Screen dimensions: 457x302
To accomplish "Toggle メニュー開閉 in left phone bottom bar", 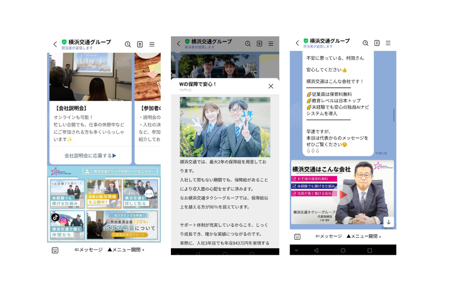I will (126, 249).
